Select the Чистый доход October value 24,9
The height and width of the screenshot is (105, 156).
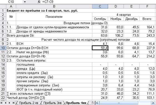click(100, 98)
